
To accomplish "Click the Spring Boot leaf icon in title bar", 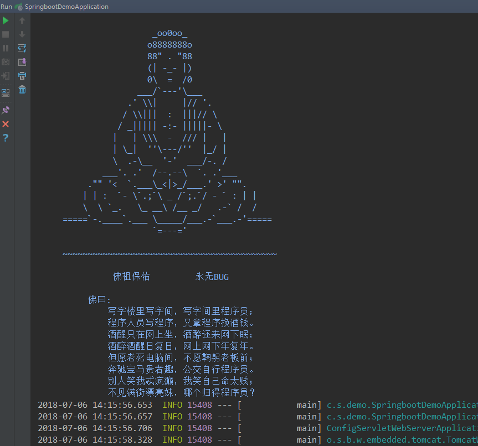I will click(x=17, y=6).
